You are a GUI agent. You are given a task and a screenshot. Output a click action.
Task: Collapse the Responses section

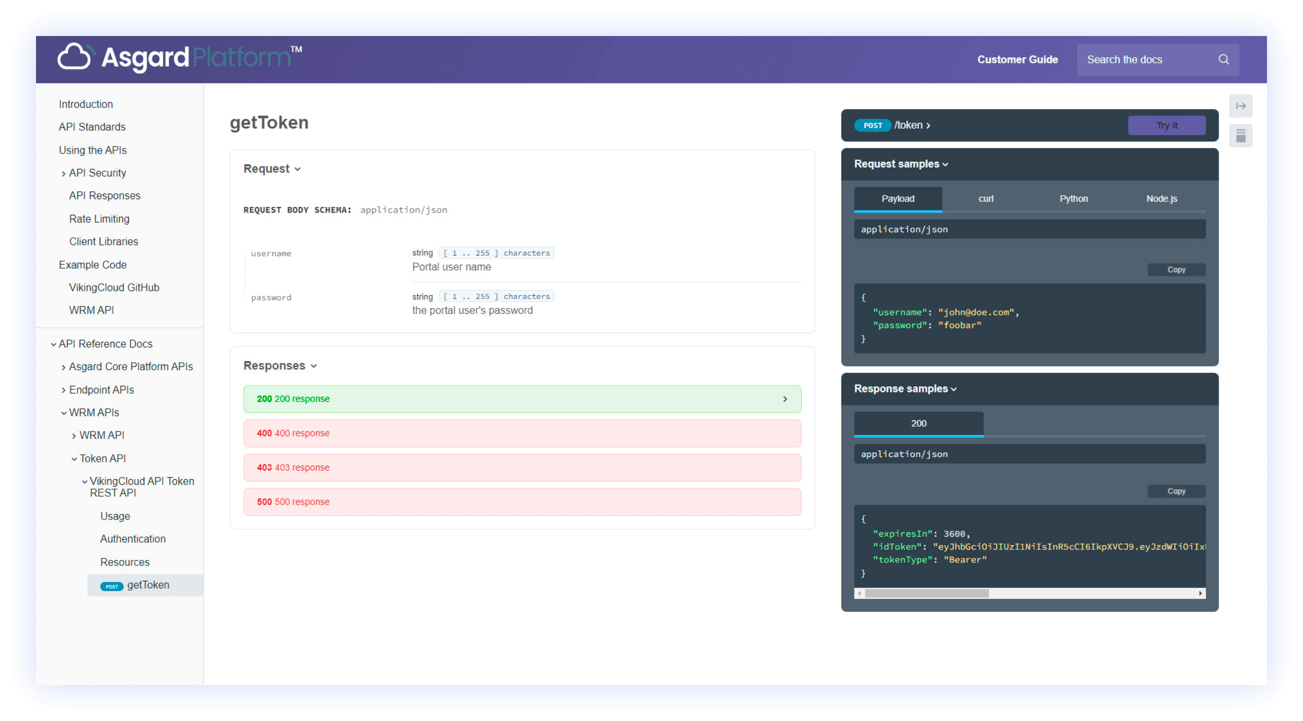coord(280,365)
